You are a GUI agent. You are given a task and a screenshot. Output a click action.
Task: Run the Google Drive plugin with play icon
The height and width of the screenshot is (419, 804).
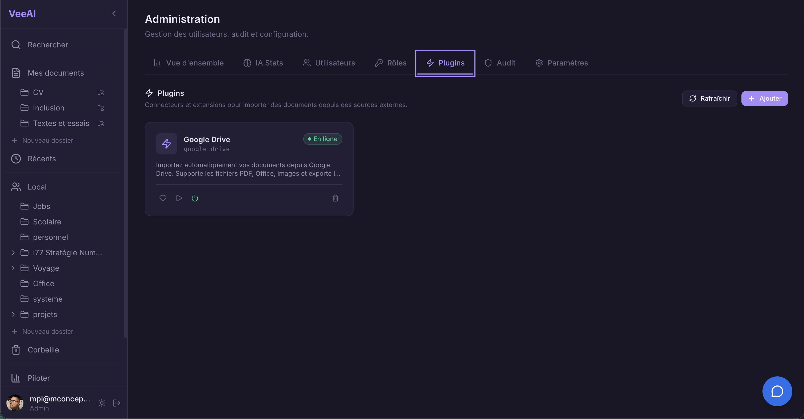click(x=179, y=198)
